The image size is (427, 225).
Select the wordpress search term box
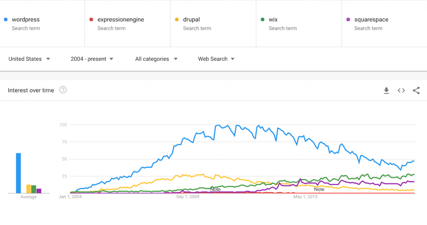(42, 24)
